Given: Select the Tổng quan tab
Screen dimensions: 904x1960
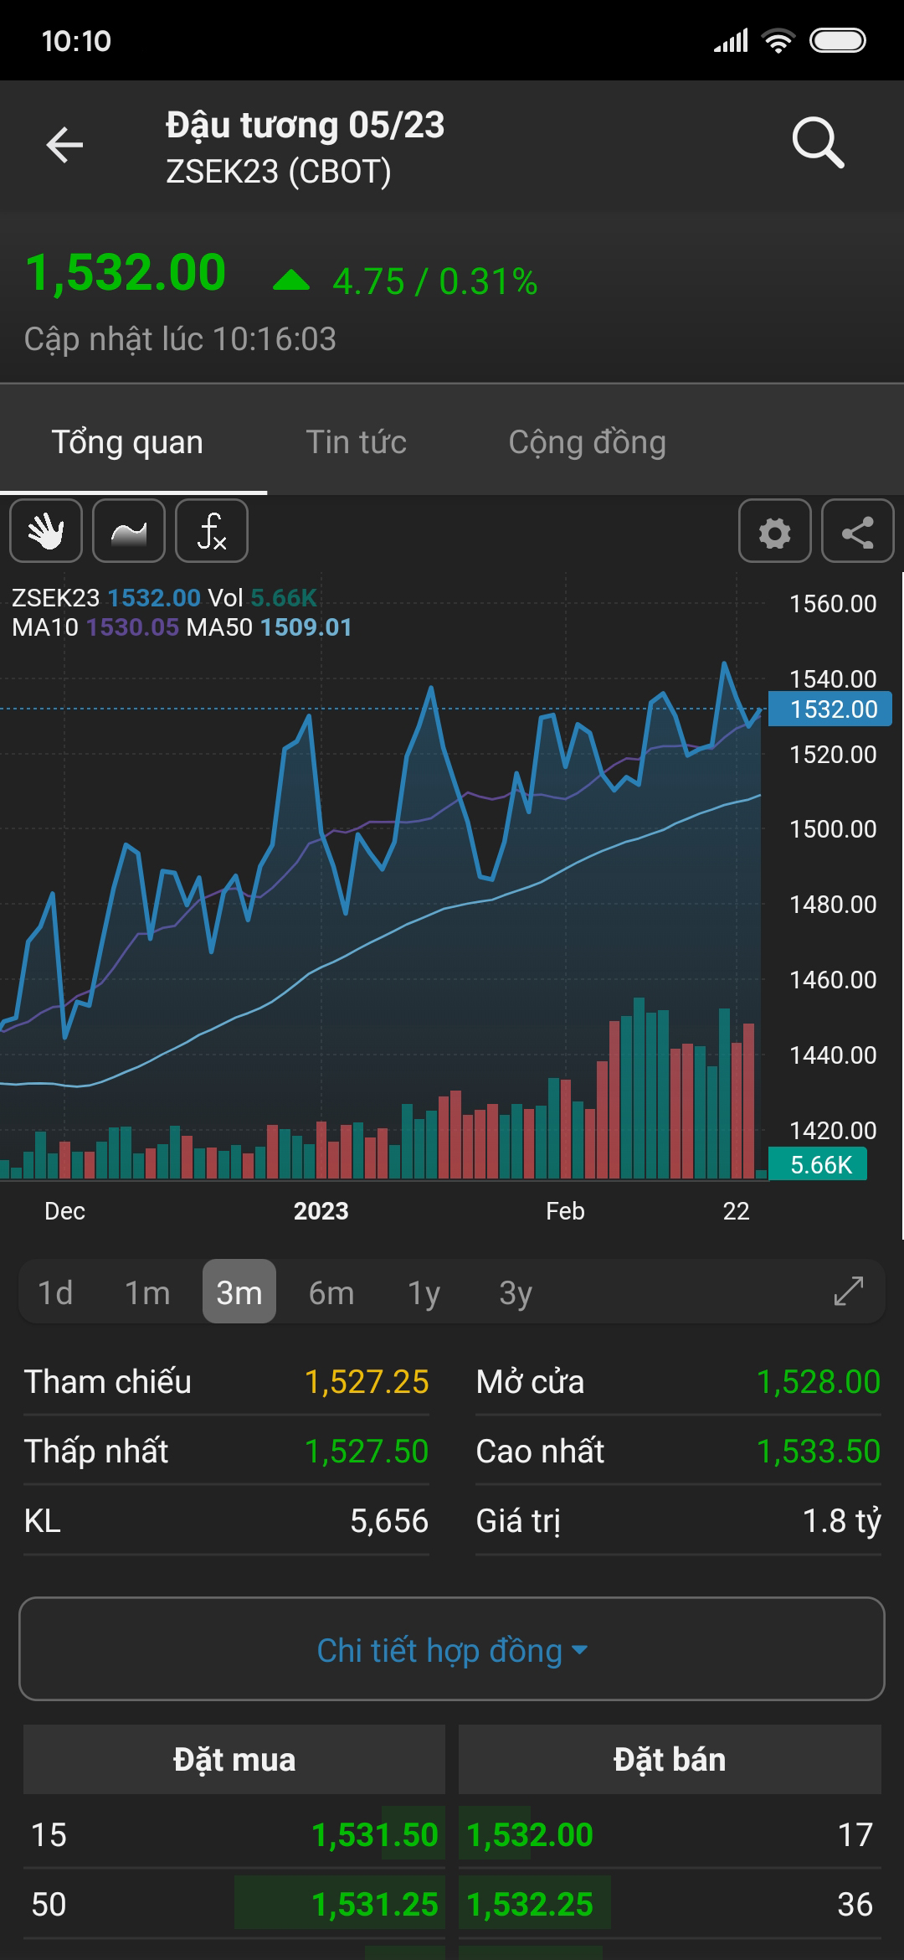Looking at the screenshot, I should click(x=127, y=442).
